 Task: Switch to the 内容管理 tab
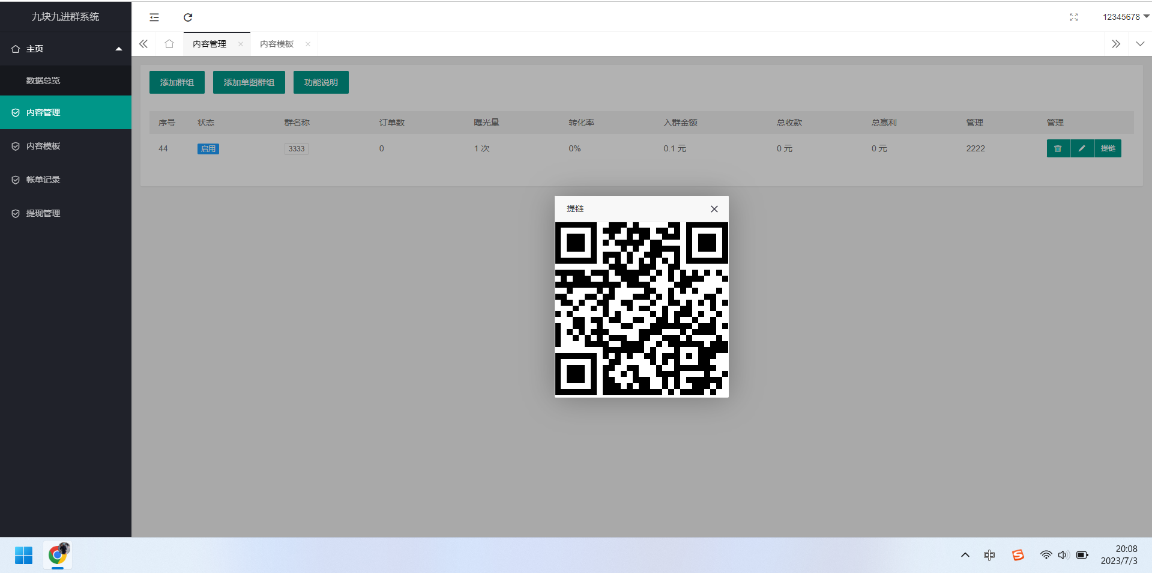click(x=210, y=44)
